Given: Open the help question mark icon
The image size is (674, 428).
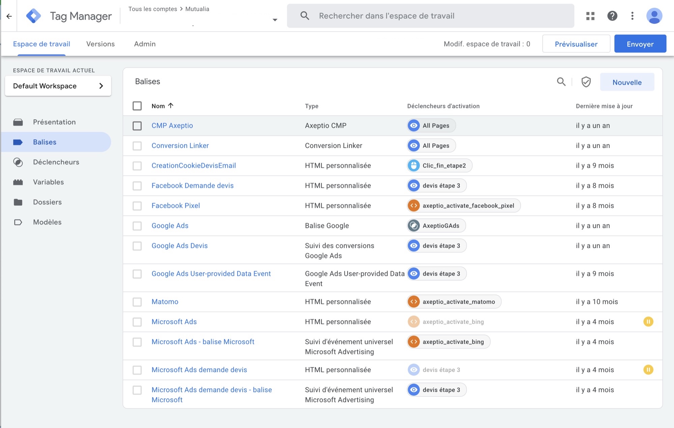Looking at the screenshot, I should click(x=612, y=16).
